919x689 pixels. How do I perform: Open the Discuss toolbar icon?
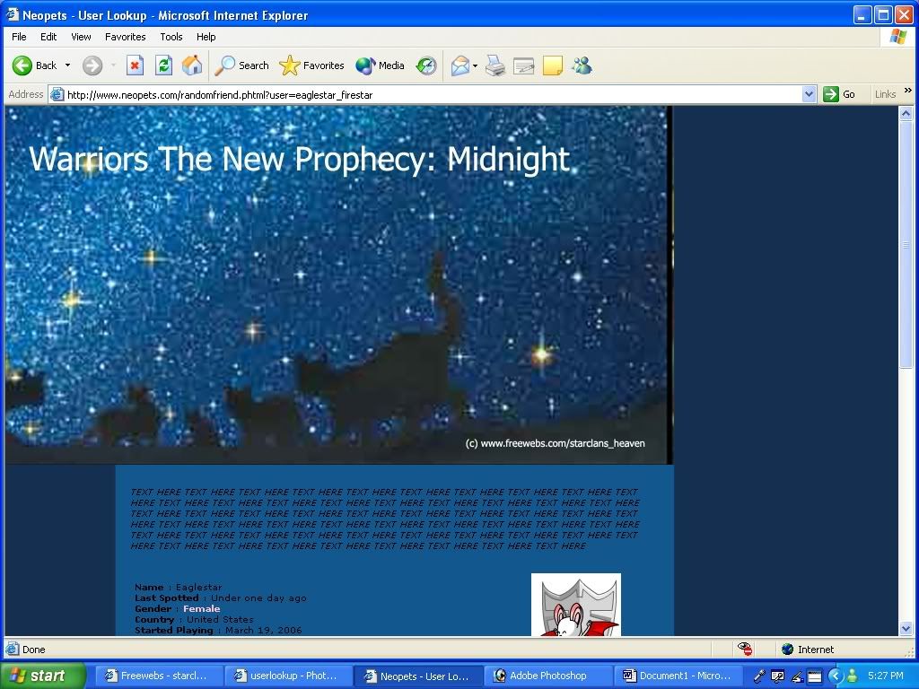[x=552, y=65]
